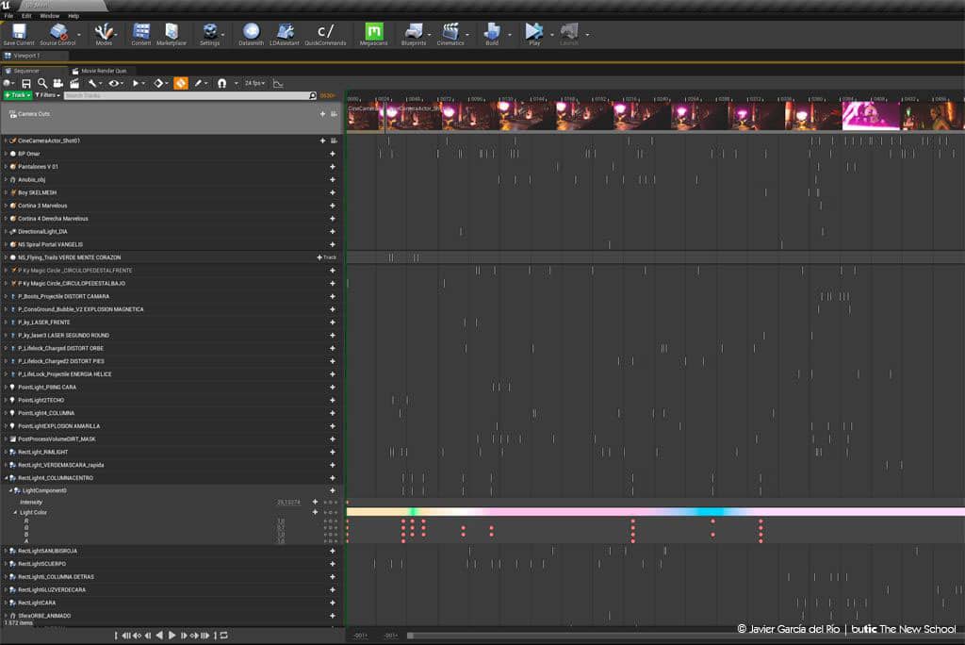This screenshot has width=965, height=645.
Task: Click the Search Tracks input field
Action: tap(188, 95)
